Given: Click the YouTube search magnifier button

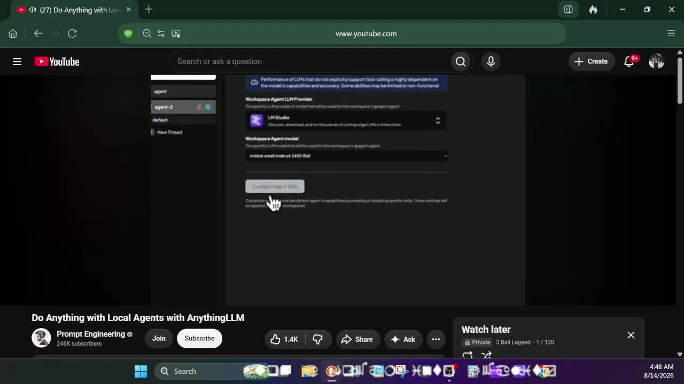Looking at the screenshot, I should [x=461, y=61].
